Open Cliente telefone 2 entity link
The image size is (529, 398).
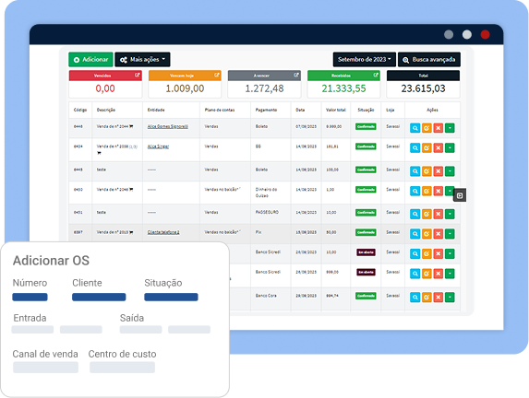point(163,232)
